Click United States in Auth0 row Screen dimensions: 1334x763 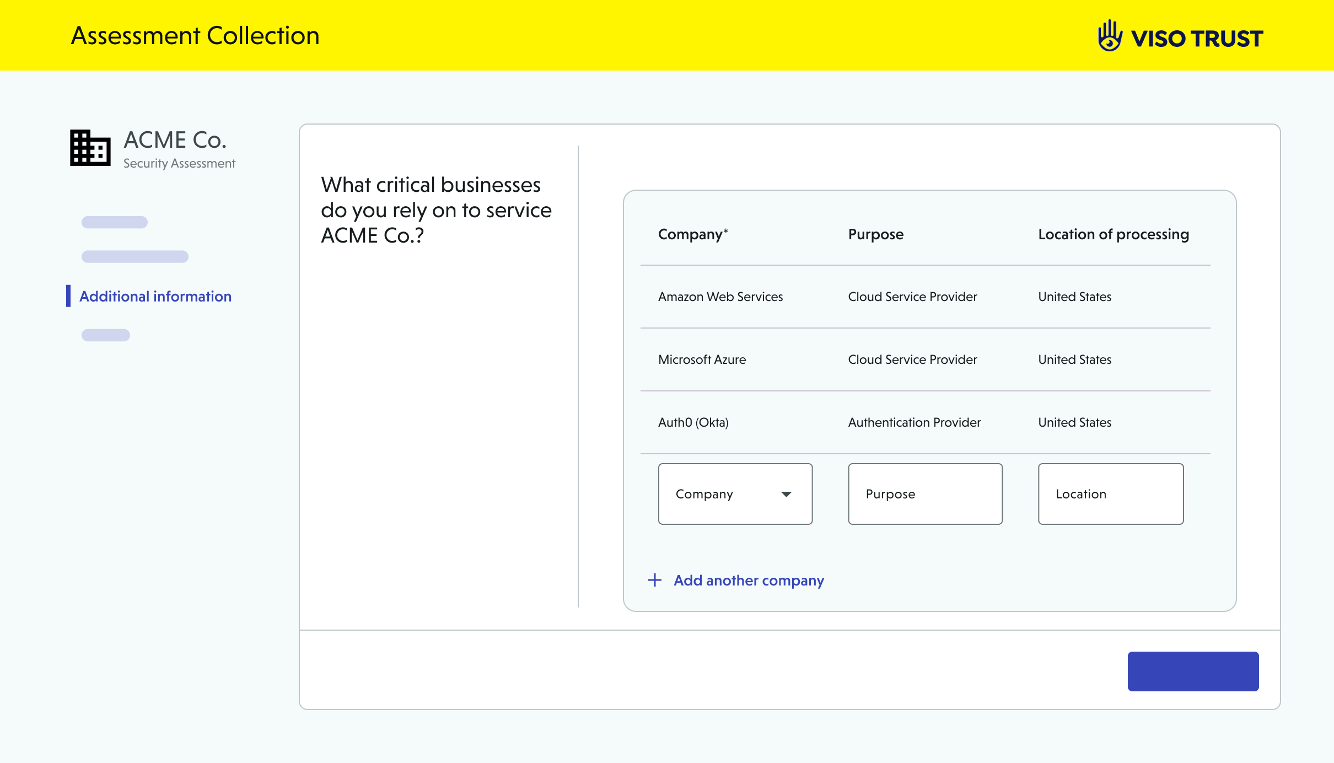point(1074,422)
